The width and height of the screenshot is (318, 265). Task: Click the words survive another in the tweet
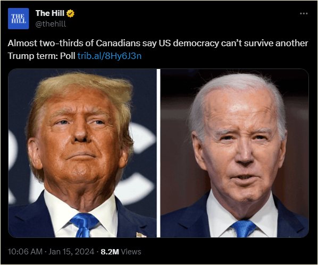[x=276, y=43]
